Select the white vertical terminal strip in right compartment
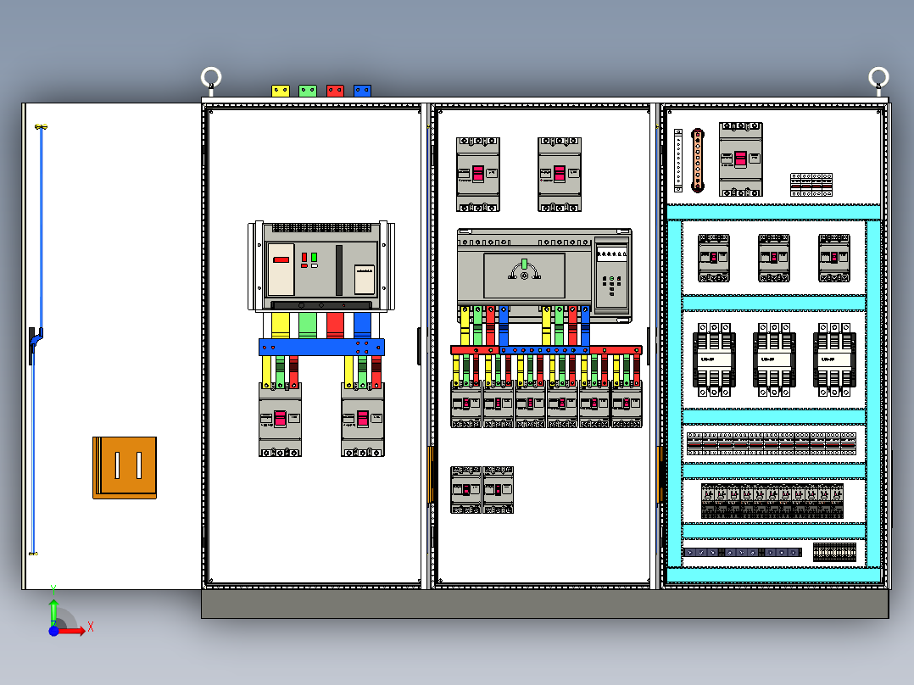914x685 pixels. (x=678, y=160)
